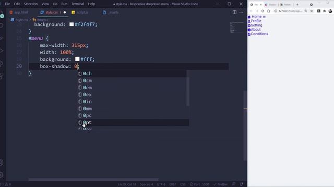Click the Home link in the browser page
Image resolution: width=334 pixels, height=187 pixels.
coord(256,17)
